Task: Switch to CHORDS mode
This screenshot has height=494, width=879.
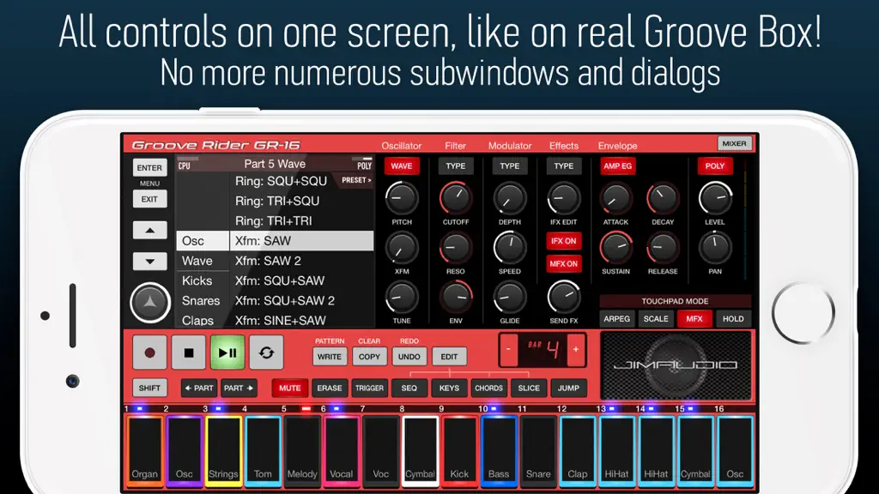Action: [x=488, y=389]
